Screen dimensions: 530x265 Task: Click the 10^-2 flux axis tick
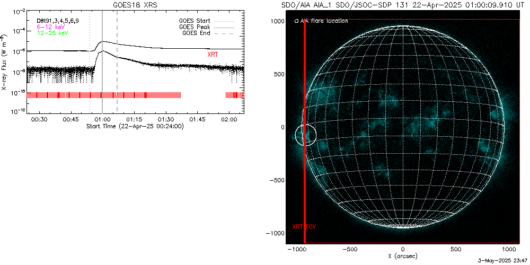tap(19, 12)
